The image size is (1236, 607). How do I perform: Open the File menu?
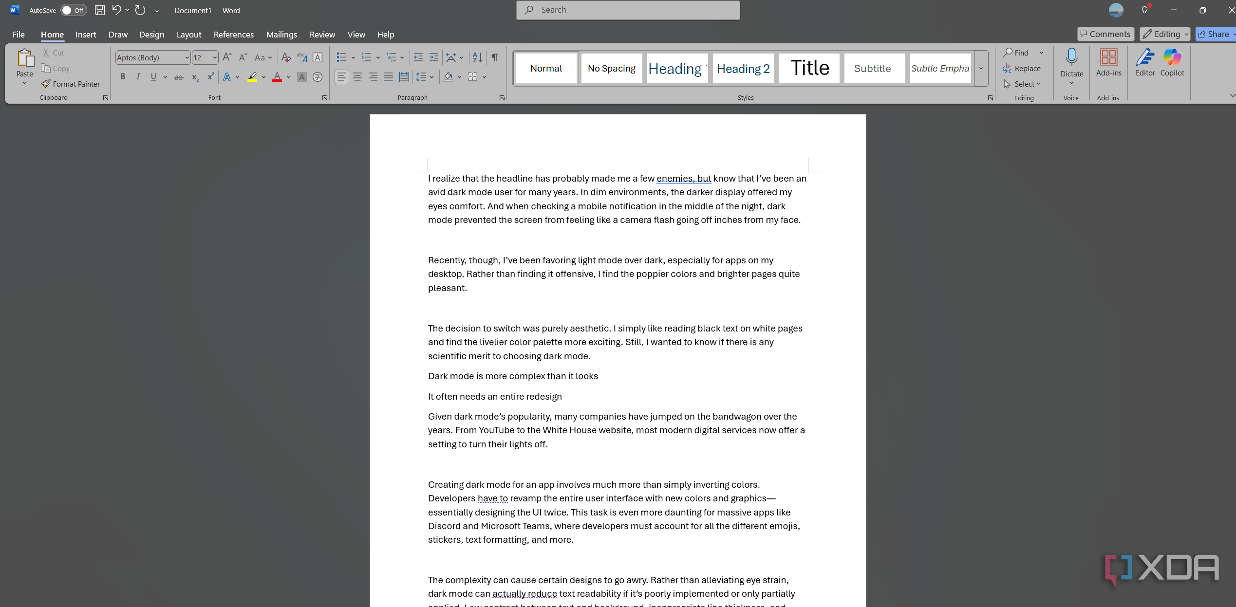(x=19, y=35)
